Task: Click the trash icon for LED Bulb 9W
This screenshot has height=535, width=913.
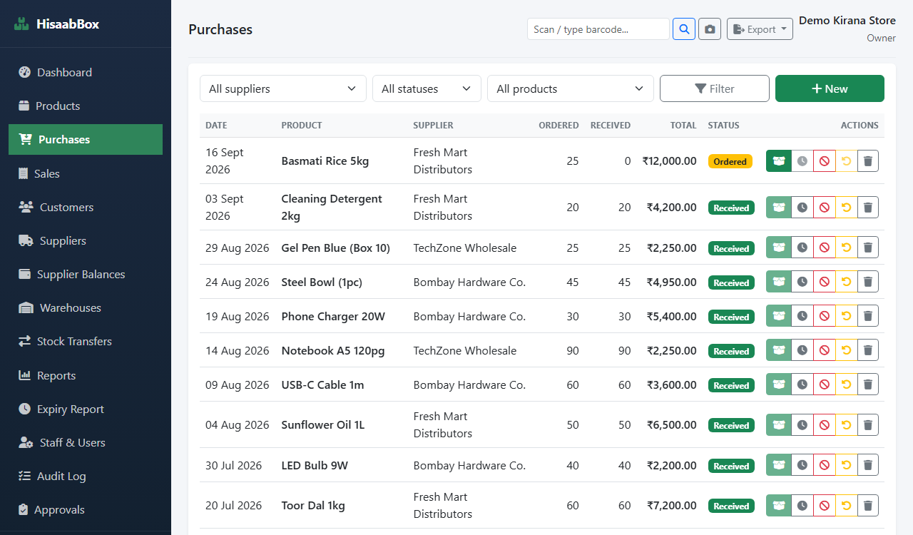Action: point(868,465)
